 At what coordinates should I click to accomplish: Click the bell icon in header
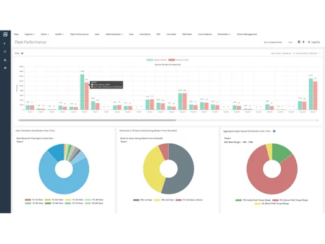(304, 42)
